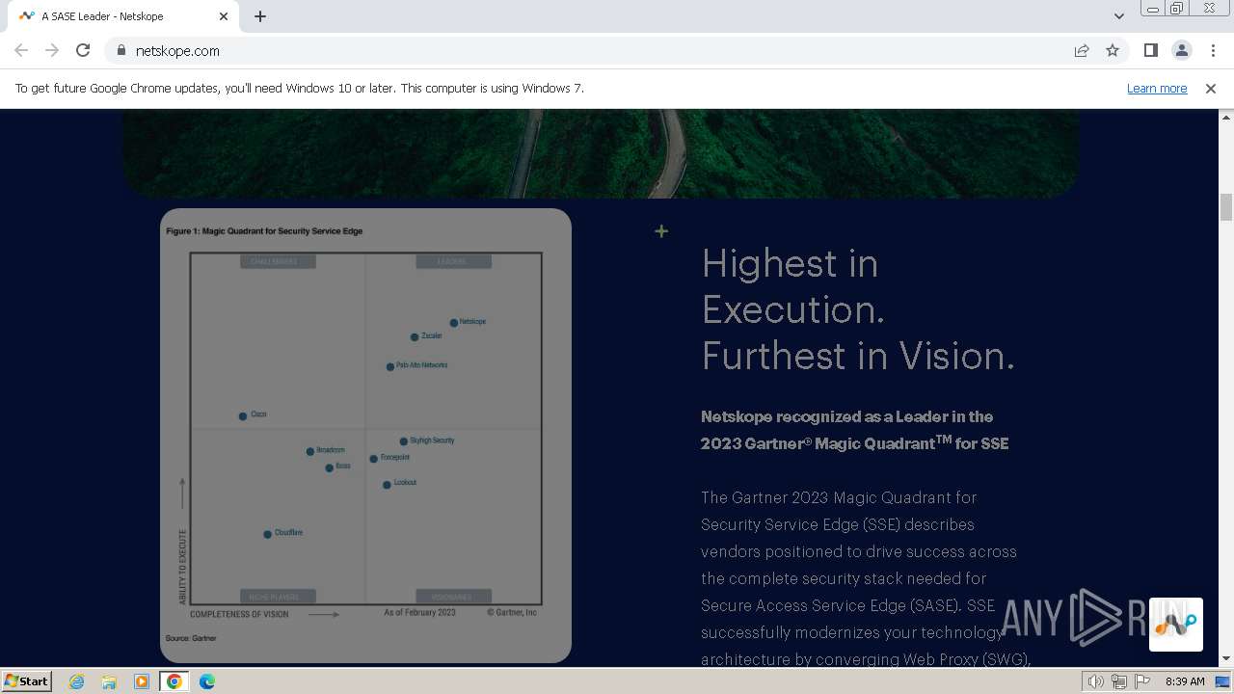Dismiss the Chrome update notification bar
This screenshot has height=694, width=1234.
(1211, 88)
